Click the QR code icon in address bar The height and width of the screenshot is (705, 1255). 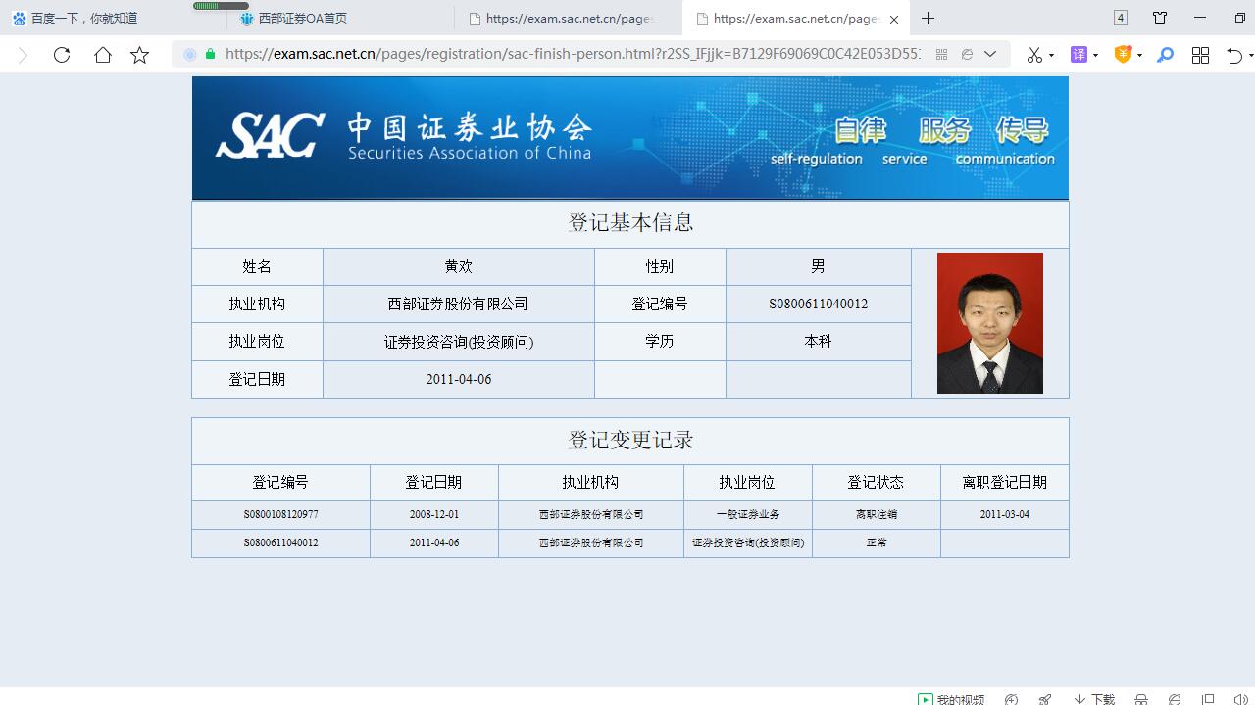click(941, 55)
